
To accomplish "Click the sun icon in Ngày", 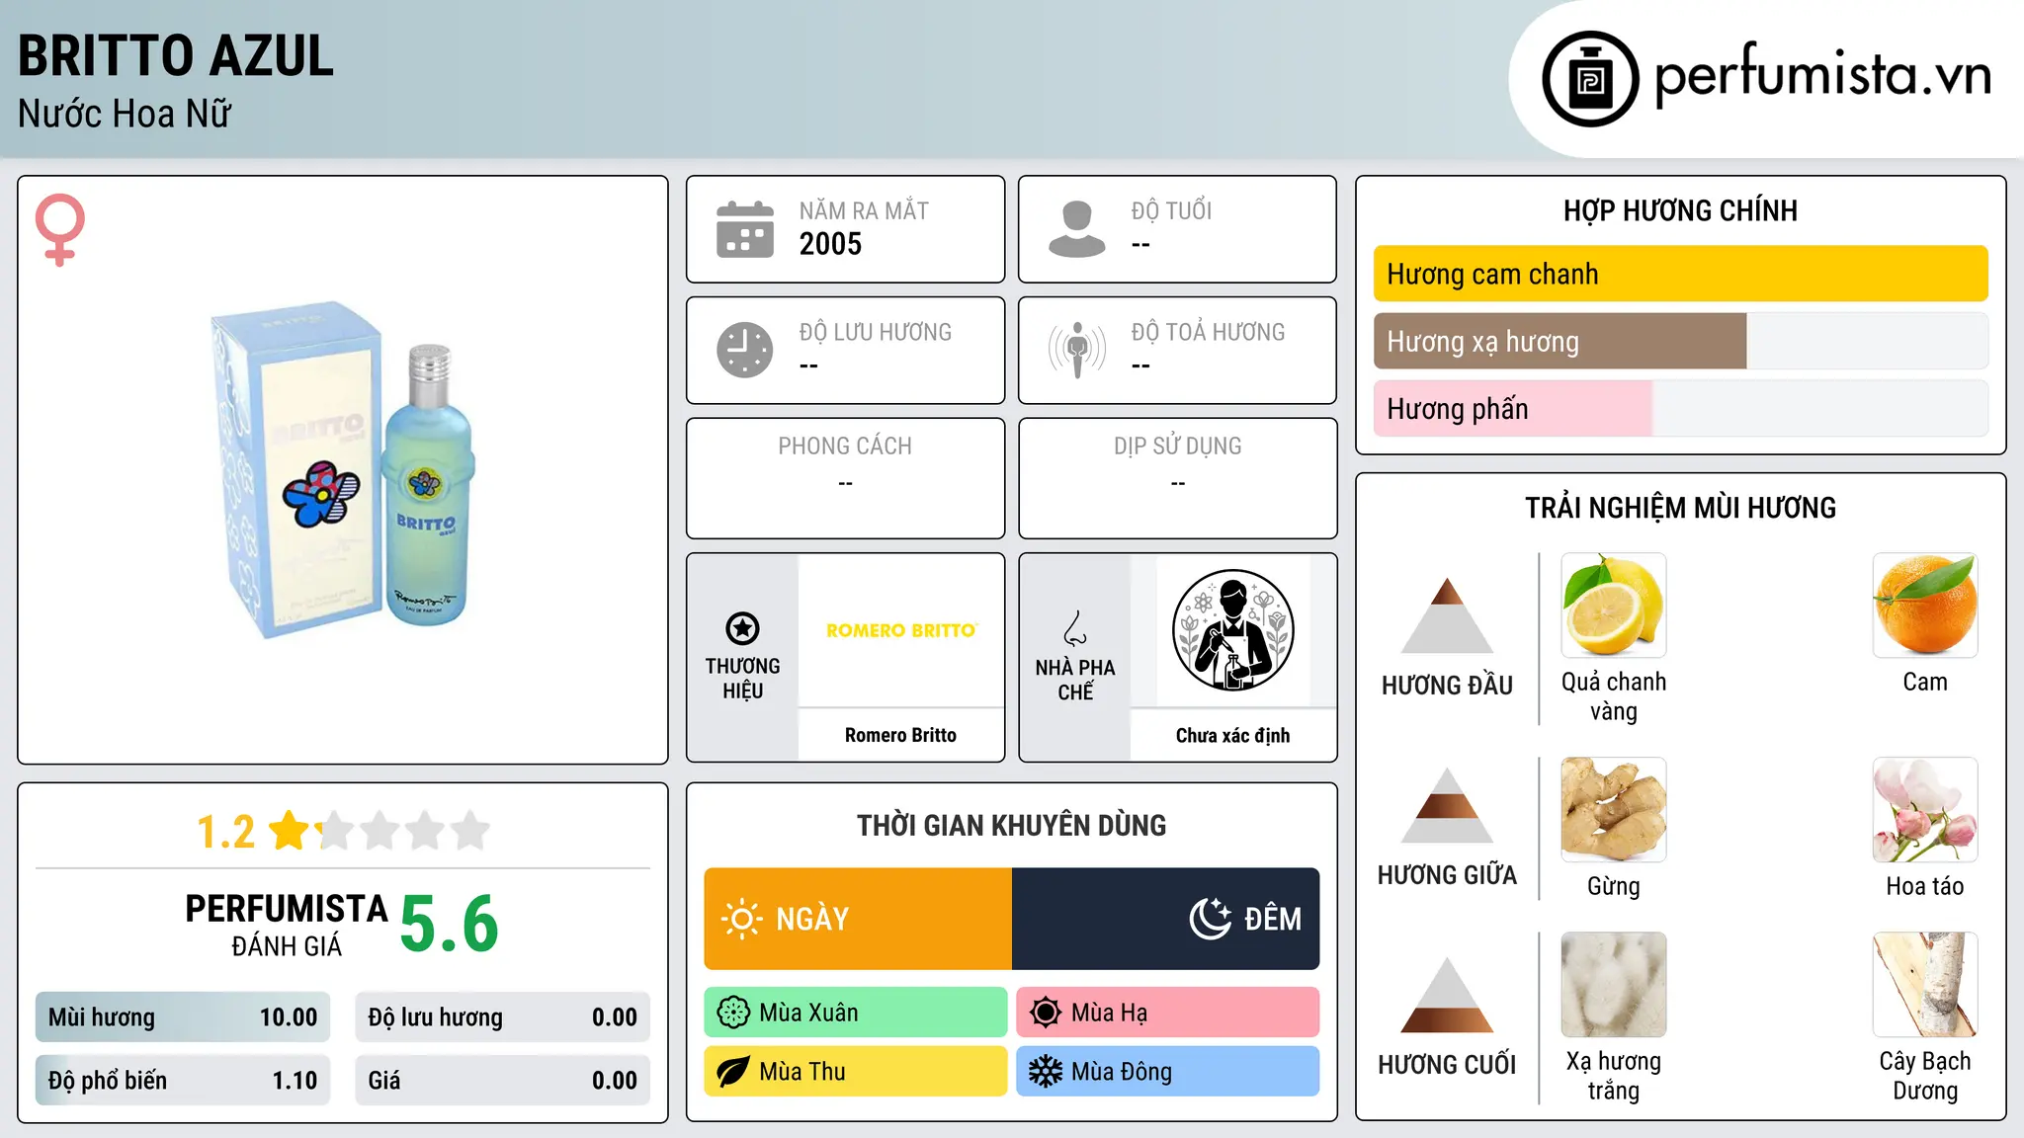I will coord(741,919).
